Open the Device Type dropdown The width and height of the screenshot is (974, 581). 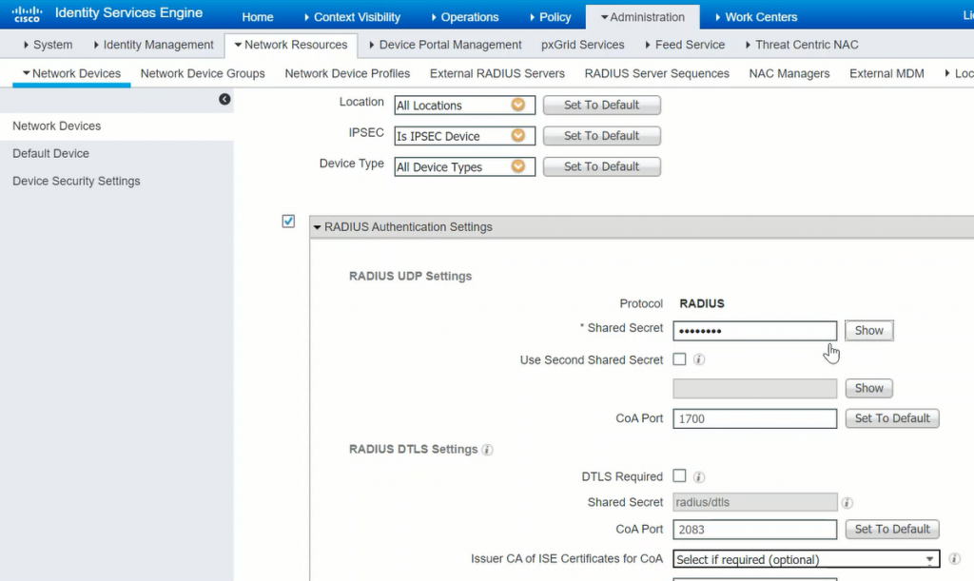click(464, 166)
